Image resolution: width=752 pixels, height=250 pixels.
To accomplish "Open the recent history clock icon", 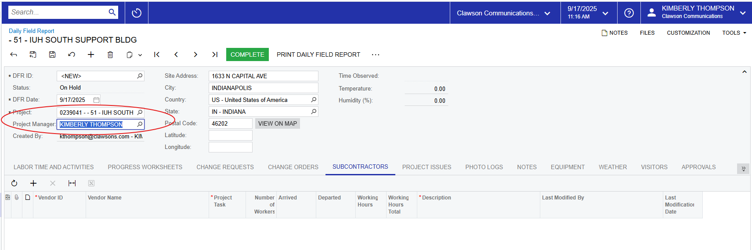I will tap(137, 13).
